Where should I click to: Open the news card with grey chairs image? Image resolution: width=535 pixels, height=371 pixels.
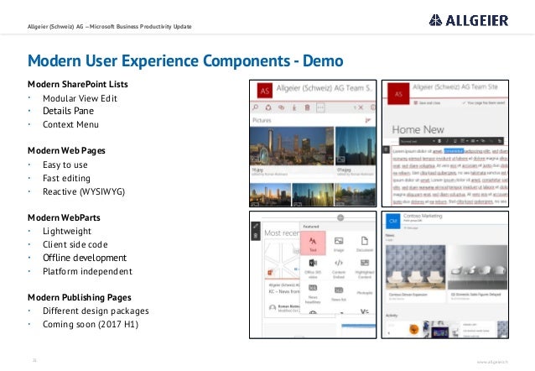tap(477, 274)
